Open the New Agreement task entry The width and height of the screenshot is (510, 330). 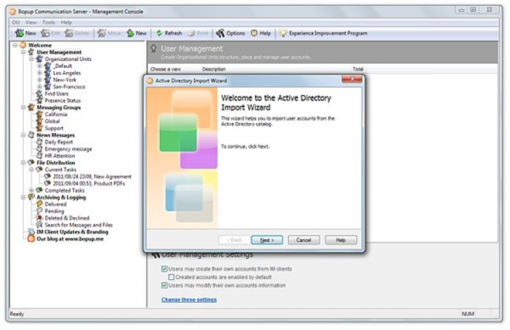click(92, 177)
